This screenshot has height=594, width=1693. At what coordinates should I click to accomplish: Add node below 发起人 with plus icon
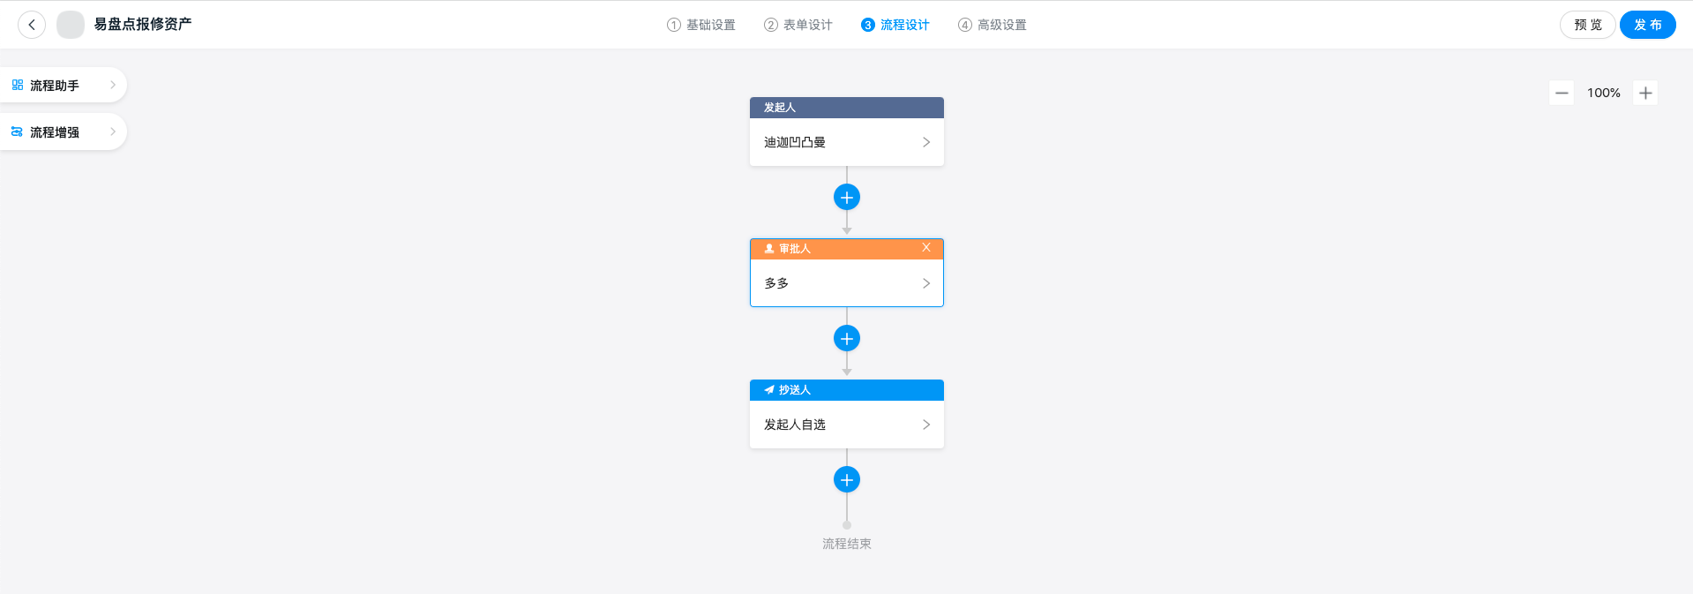click(x=847, y=198)
